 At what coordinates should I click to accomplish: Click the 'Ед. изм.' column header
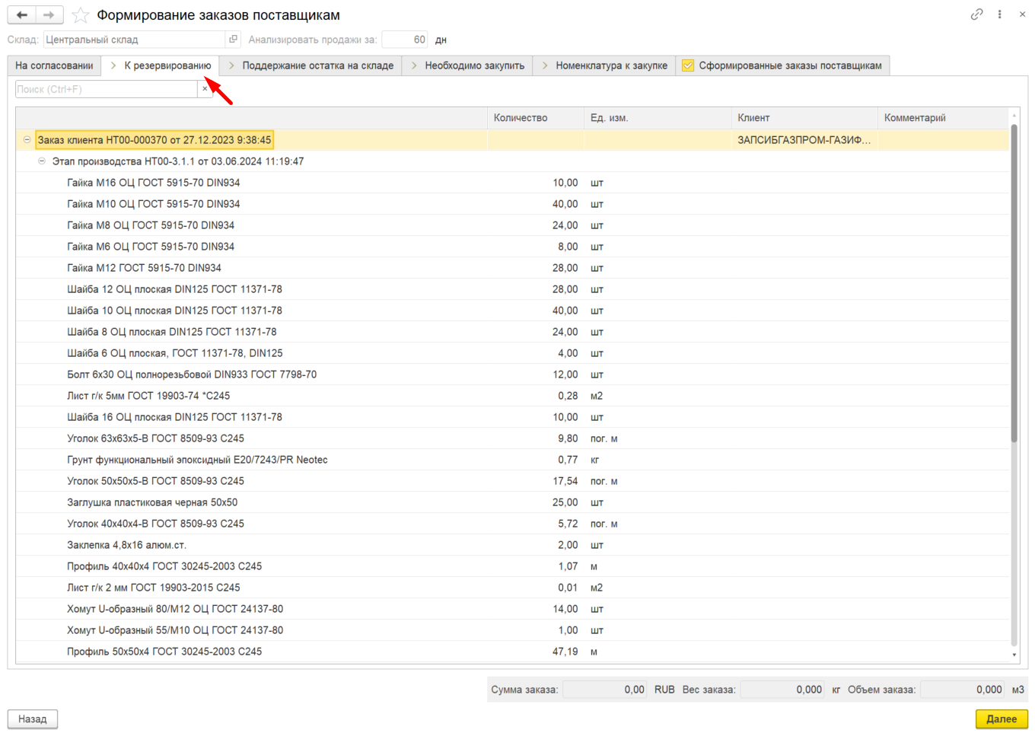click(x=658, y=118)
